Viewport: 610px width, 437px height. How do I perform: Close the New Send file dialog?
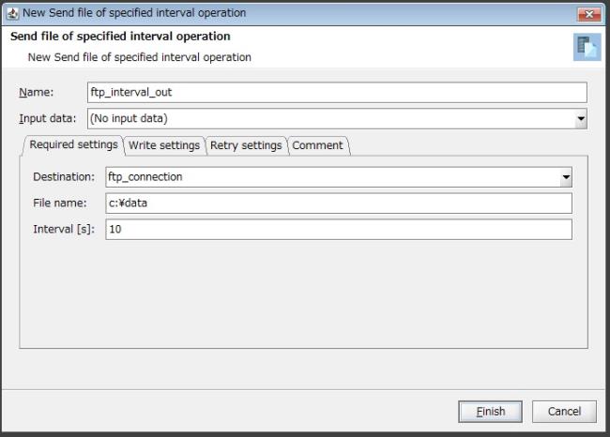pyautogui.click(x=589, y=14)
